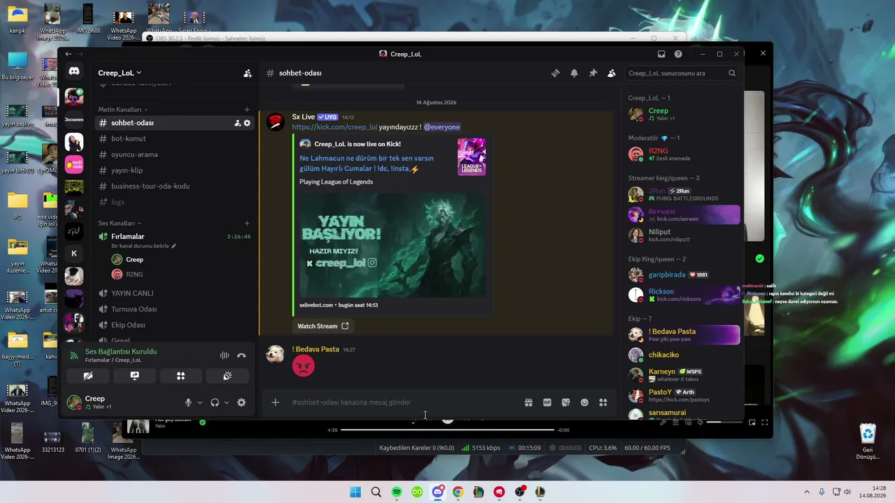
Task: Open Bedava Pasta username in chat
Action: (x=315, y=349)
